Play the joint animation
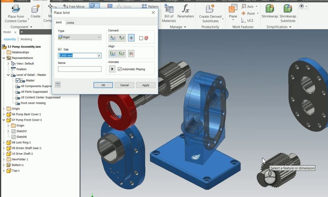Viewport: 328px width, 197px height. tap(112, 69)
